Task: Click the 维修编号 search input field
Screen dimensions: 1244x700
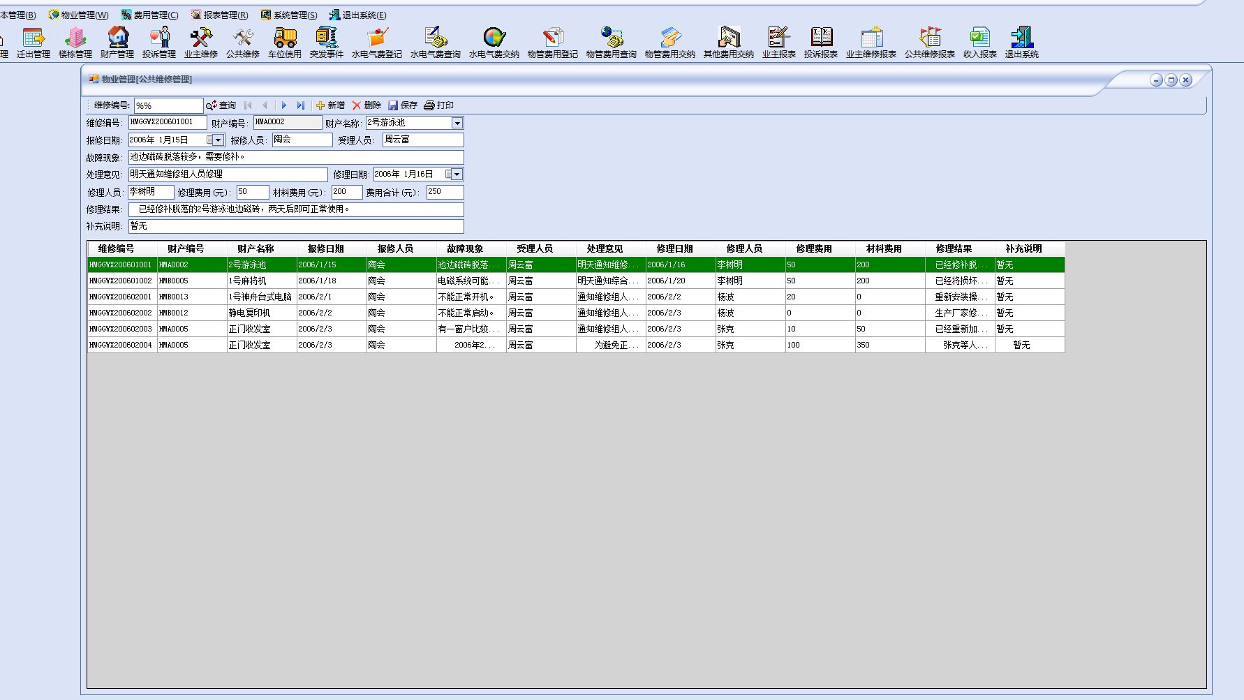Action: (168, 105)
